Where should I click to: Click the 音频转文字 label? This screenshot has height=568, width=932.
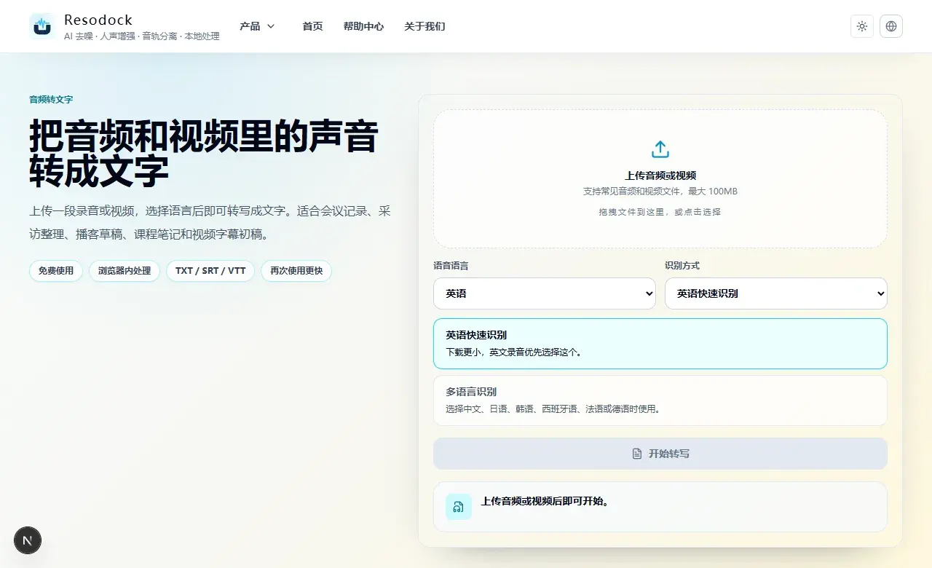(x=51, y=100)
